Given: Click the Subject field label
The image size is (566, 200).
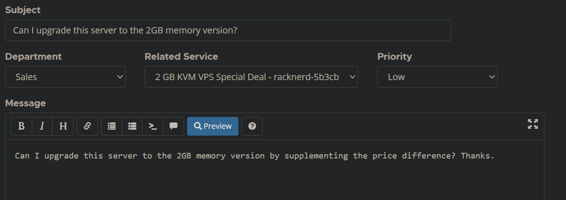Looking at the screenshot, I should coord(23,10).
